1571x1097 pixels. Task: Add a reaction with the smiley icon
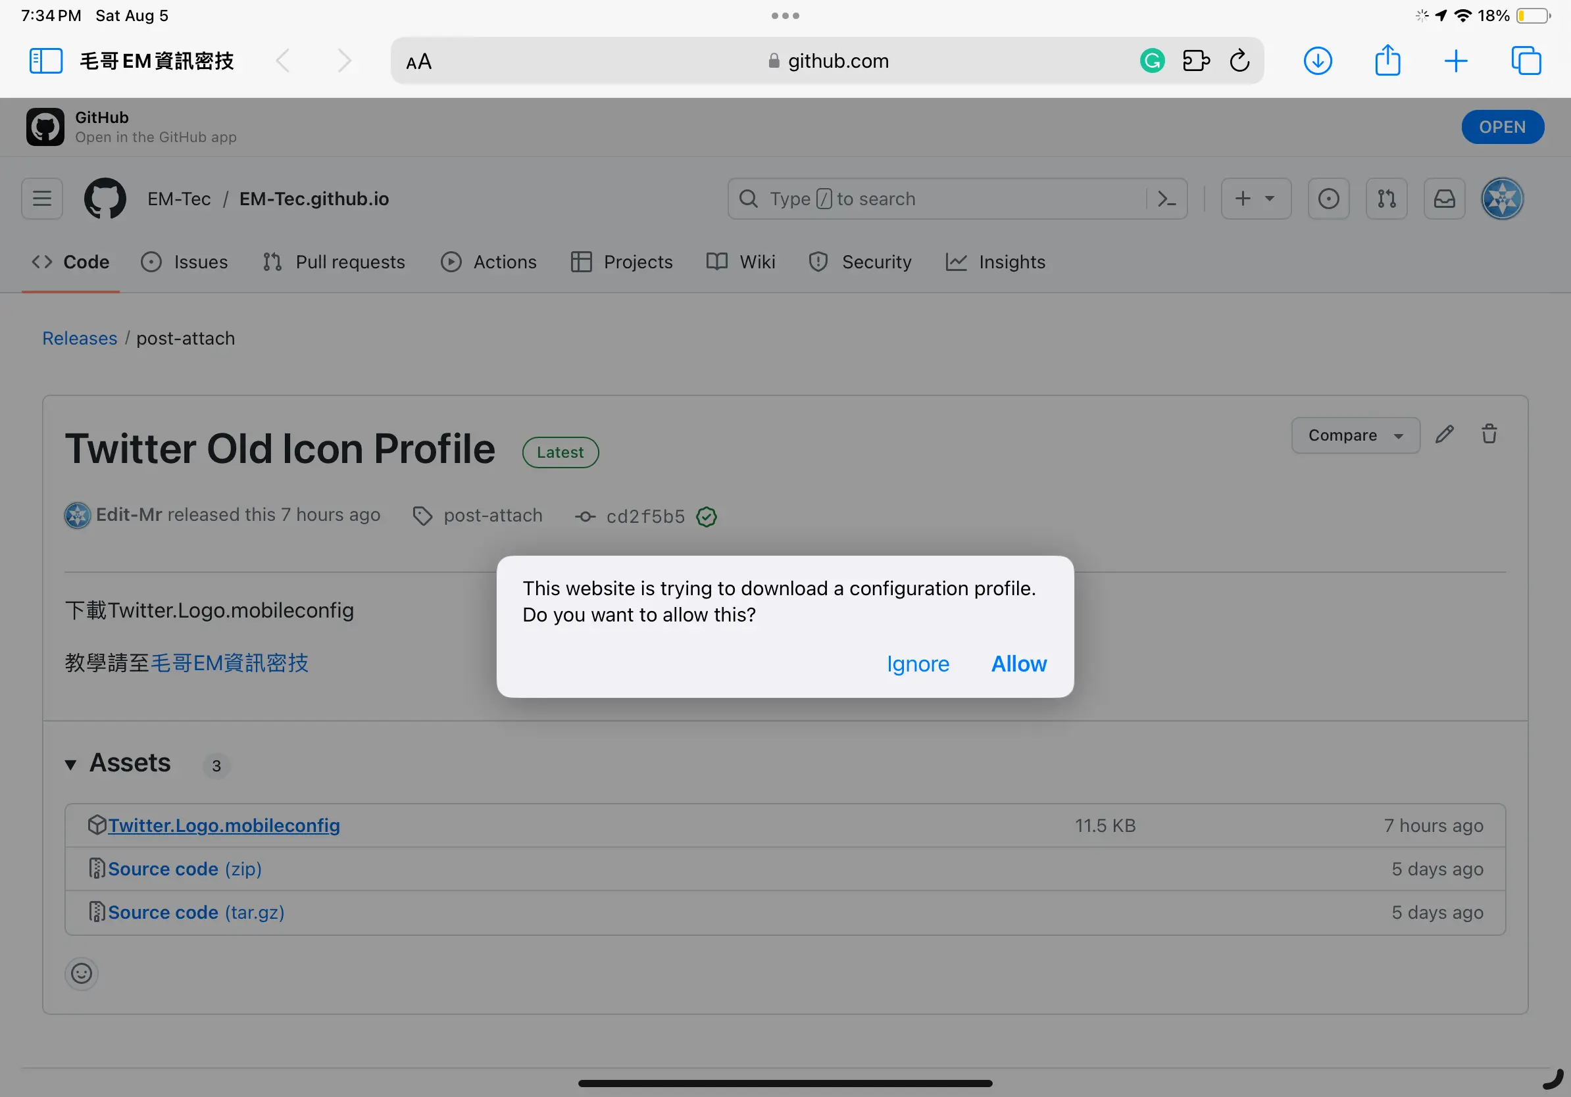pyautogui.click(x=82, y=974)
